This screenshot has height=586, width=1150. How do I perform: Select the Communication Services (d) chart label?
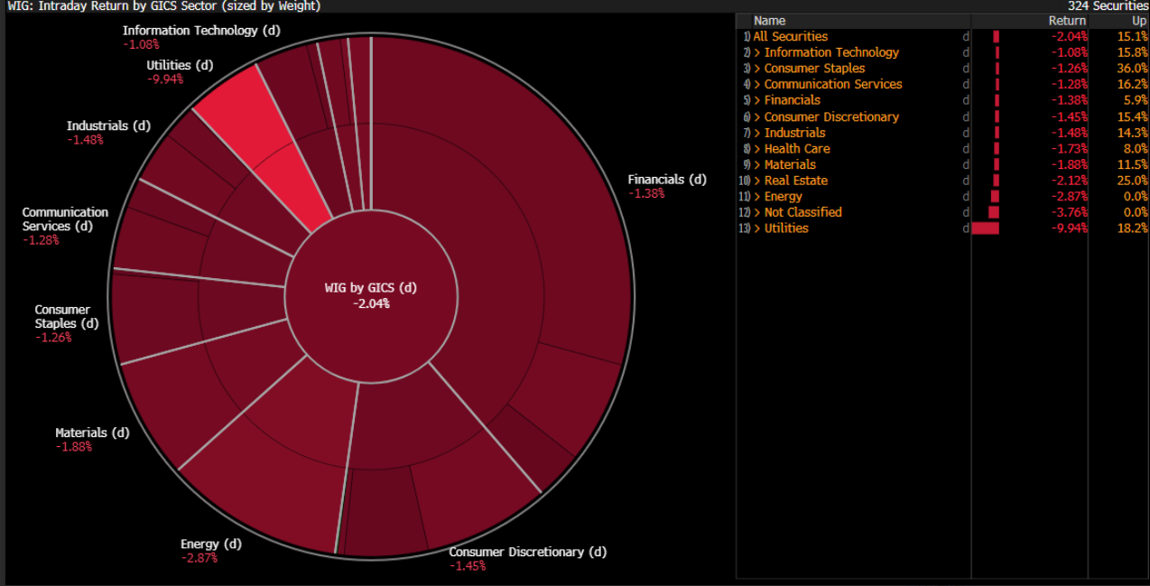65,219
